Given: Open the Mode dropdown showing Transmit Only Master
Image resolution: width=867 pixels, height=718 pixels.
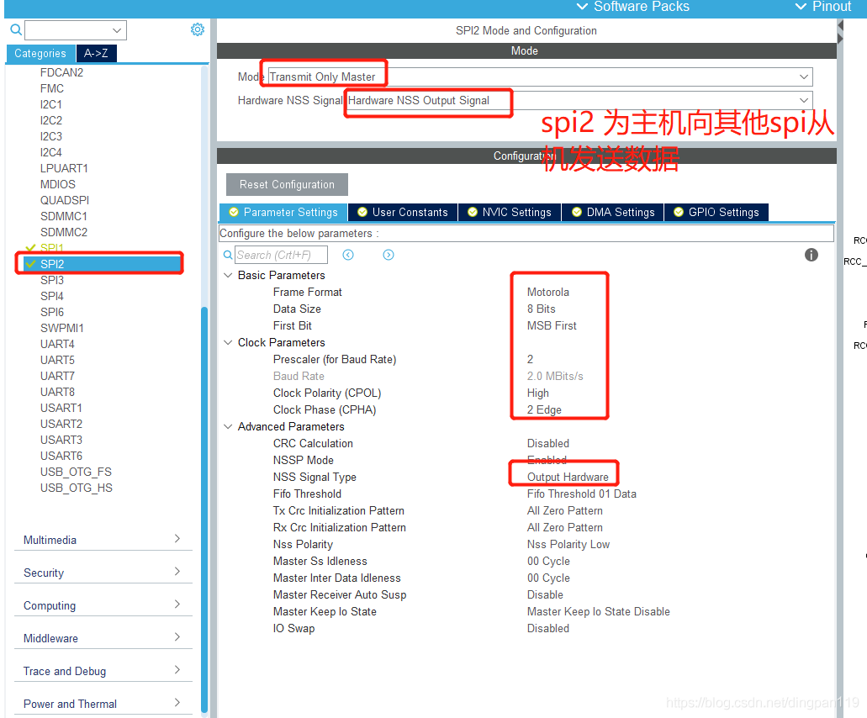Looking at the screenshot, I should (x=538, y=76).
